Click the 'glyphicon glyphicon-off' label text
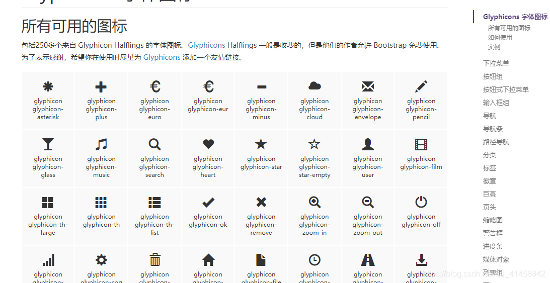The width and height of the screenshot is (550, 283). (421, 221)
